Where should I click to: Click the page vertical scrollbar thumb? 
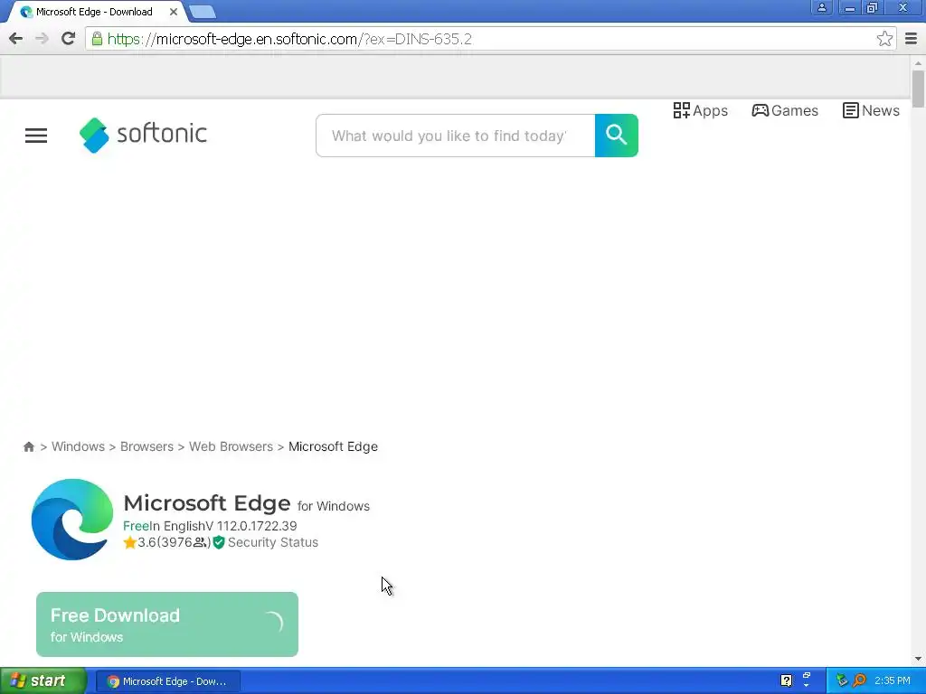point(918,89)
